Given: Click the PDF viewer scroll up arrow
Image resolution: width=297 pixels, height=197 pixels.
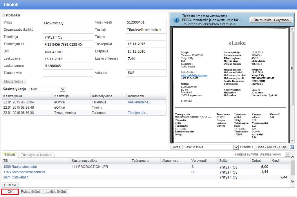Looking at the screenshot, I should coord(292,29).
